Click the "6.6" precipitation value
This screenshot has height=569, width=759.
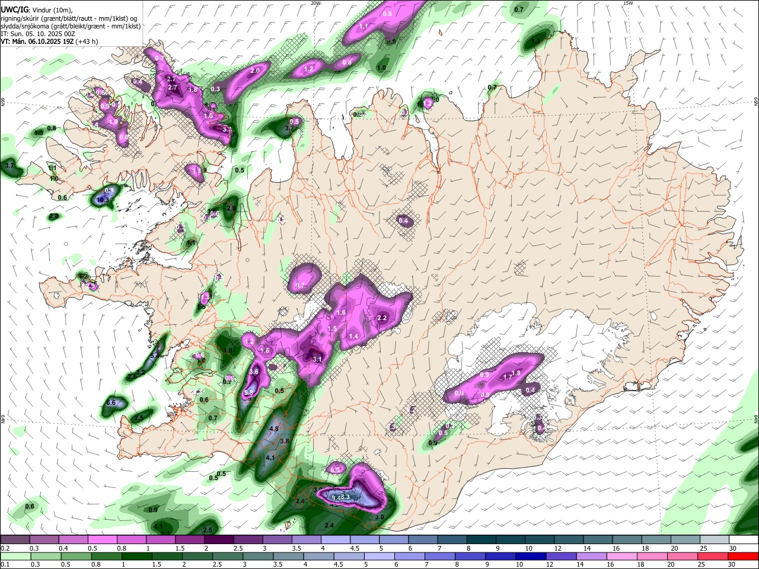[x=111, y=403]
